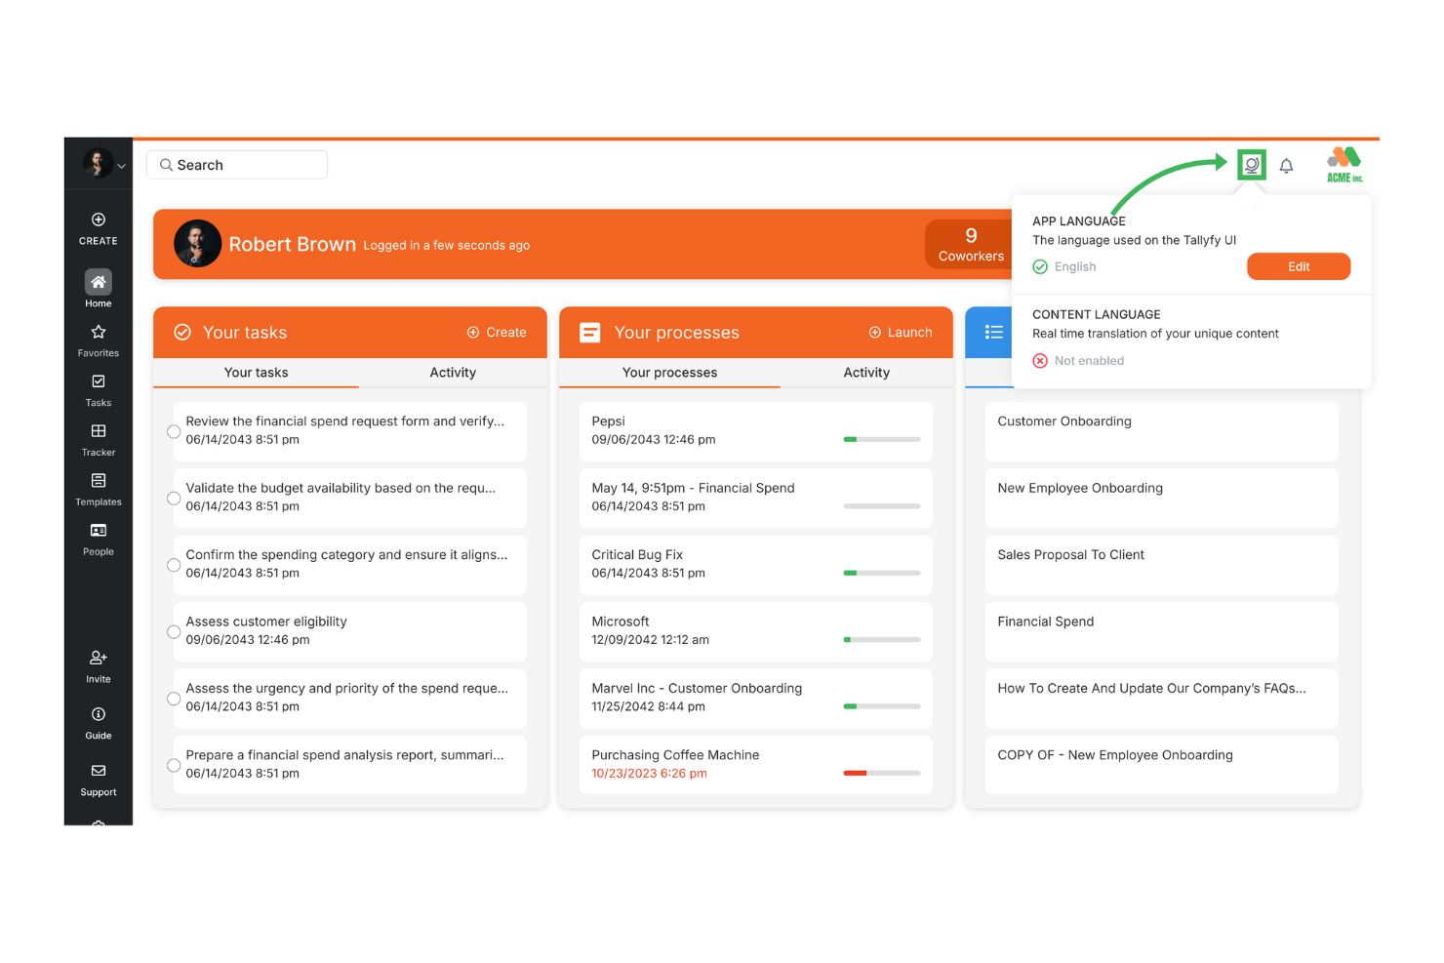Open 'How To Create And Update' FAQs template
Viewport: 1444px width, 963px height.
pos(1161,699)
